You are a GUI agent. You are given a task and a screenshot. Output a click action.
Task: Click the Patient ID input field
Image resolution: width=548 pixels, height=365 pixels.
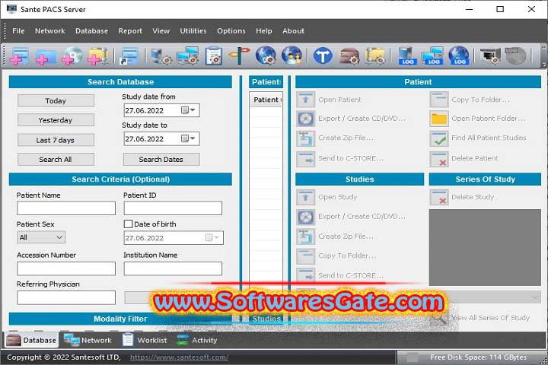tap(173, 208)
